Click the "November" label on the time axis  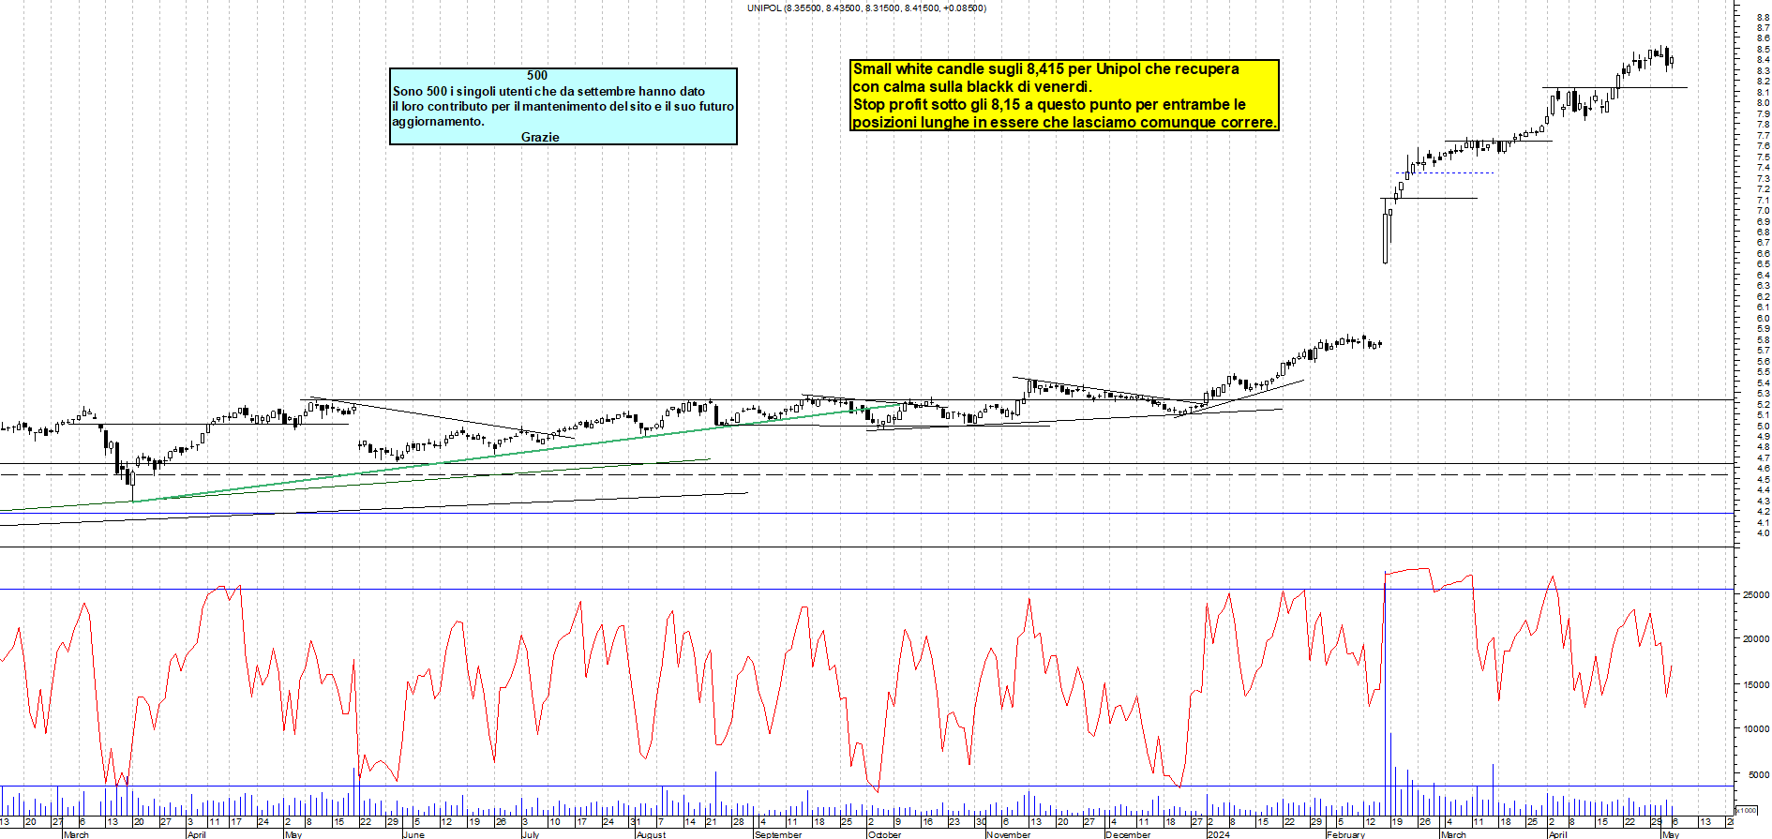tap(1008, 834)
